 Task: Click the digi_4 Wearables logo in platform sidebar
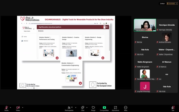point(27,28)
